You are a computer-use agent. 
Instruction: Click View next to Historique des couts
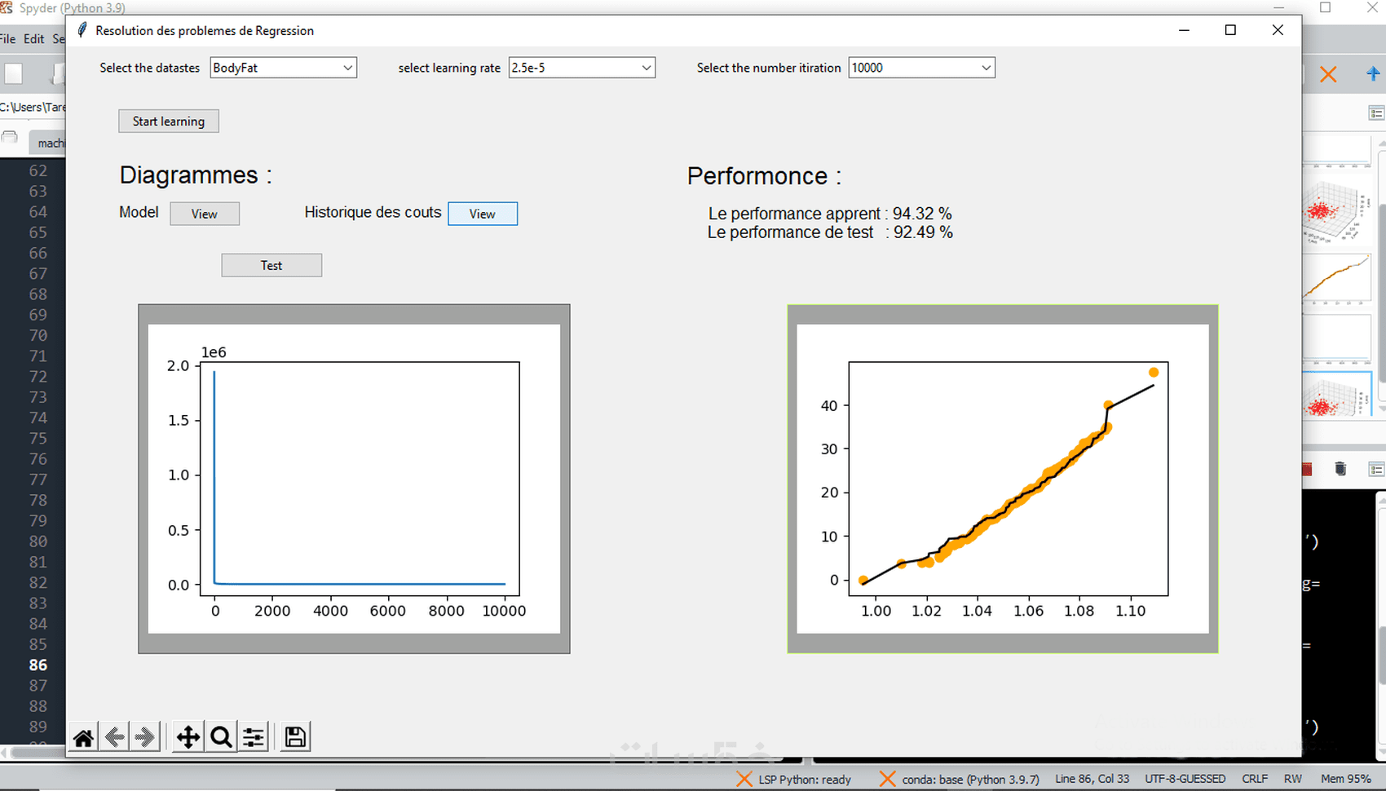click(x=483, y=214)
